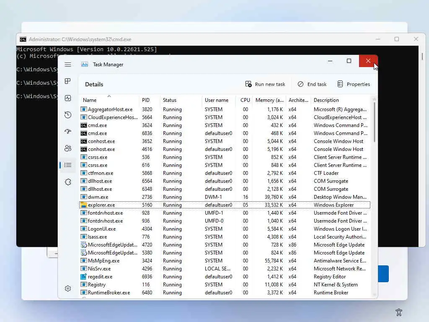Select the RuntimeBroker.exe process row
Image resolution: width=429 pixels, height=322 pixels.
pyautogui.click(x=225, y=292)
